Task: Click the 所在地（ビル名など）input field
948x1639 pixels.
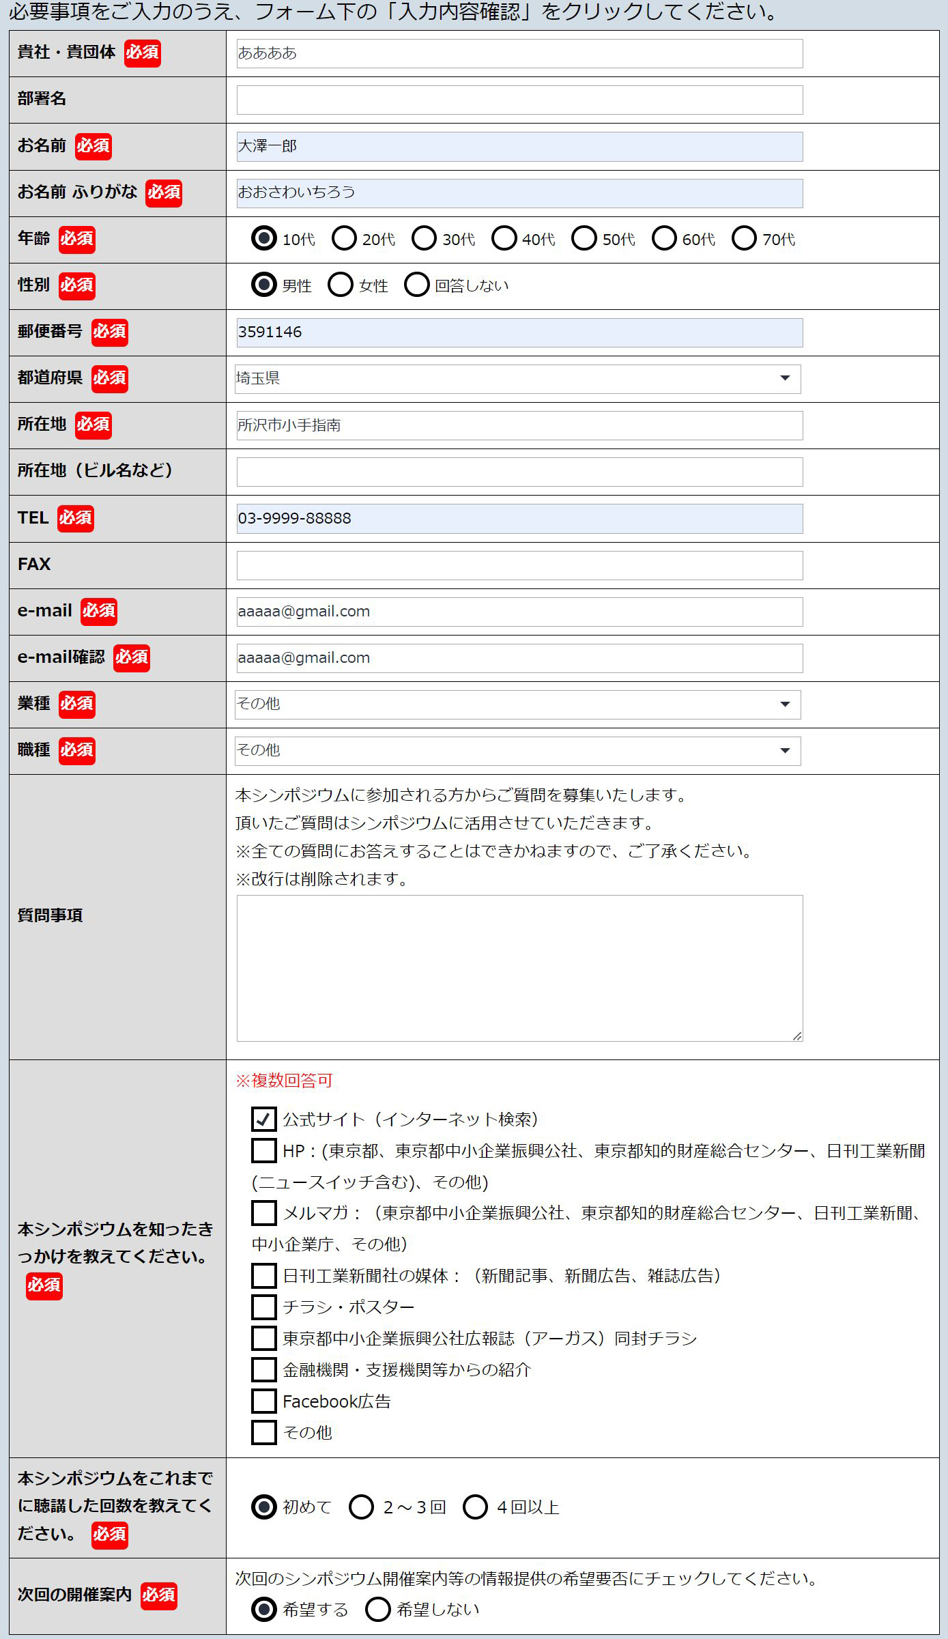Action: coord(519,472)
